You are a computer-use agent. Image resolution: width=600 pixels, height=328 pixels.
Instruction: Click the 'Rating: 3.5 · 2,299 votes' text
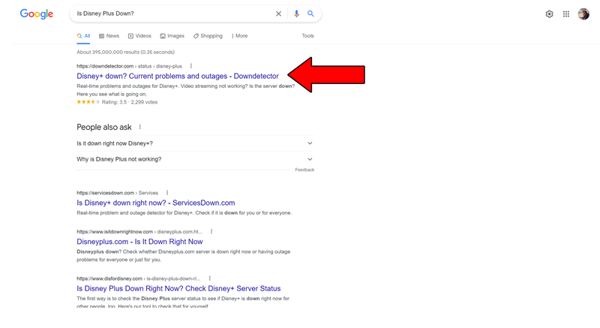coord(129,102)
